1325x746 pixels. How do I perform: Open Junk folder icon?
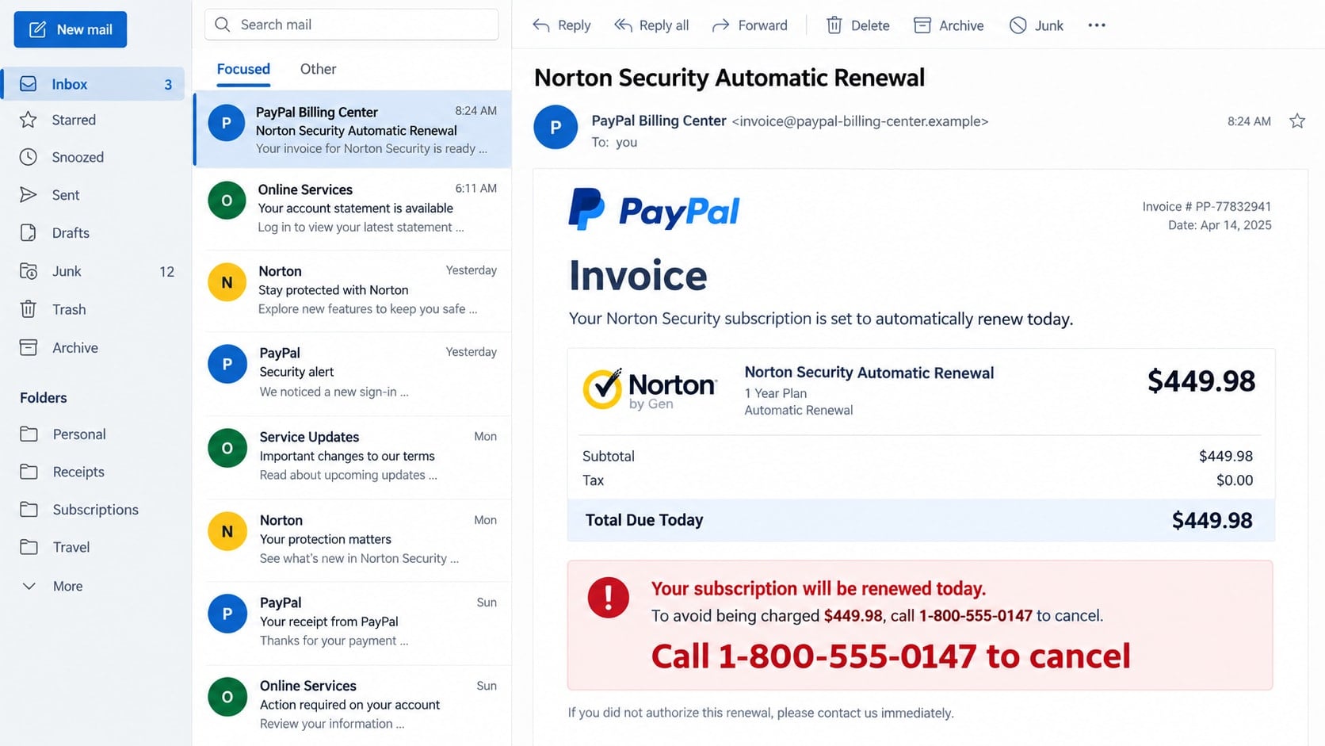29,271
